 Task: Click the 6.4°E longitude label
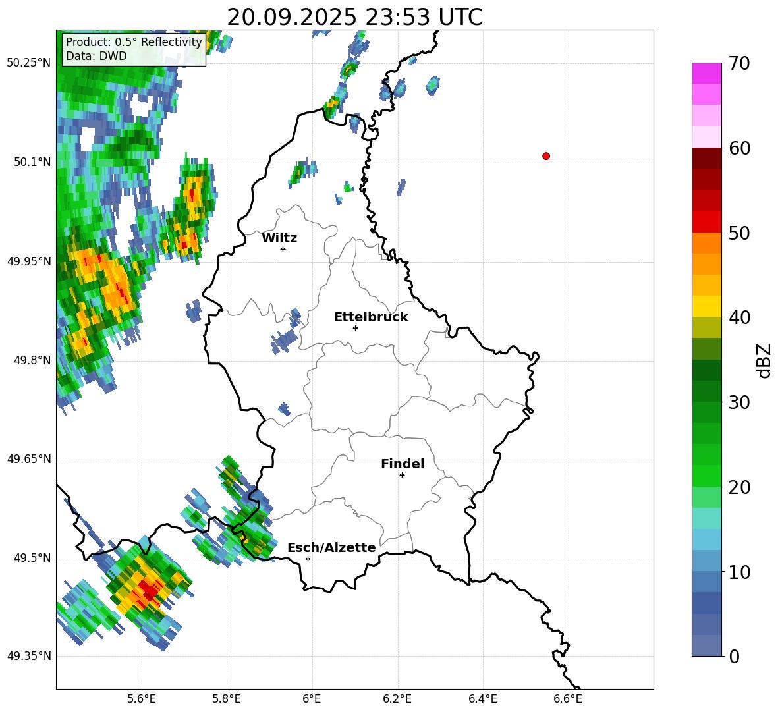click(x=482, y=699)
